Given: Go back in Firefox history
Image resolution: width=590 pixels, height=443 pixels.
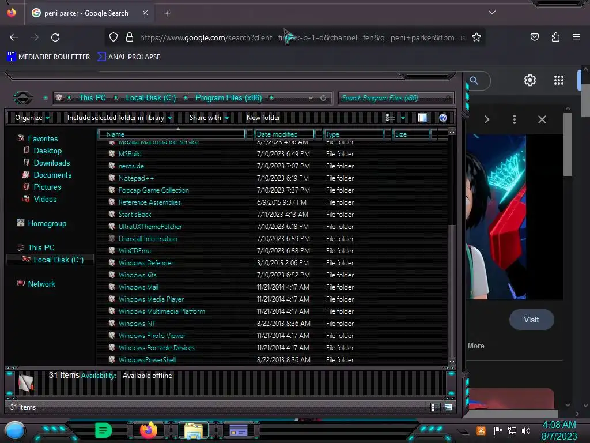Looking at the screenshot, I should 14,37.
